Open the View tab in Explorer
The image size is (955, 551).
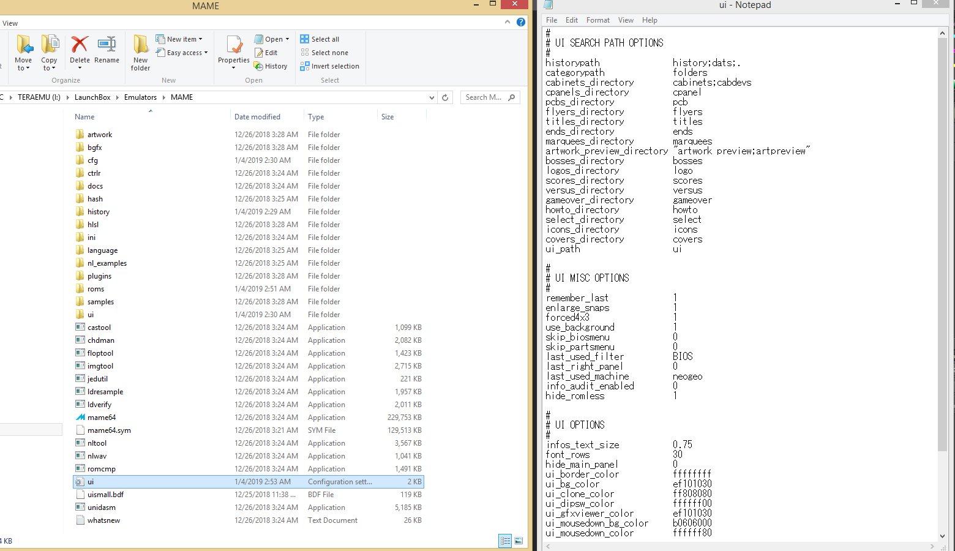[x=10, y=23]
